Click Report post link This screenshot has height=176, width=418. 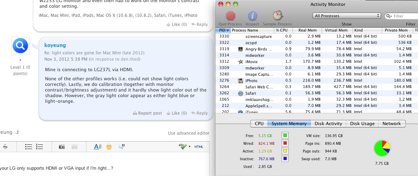click(147, 113)
